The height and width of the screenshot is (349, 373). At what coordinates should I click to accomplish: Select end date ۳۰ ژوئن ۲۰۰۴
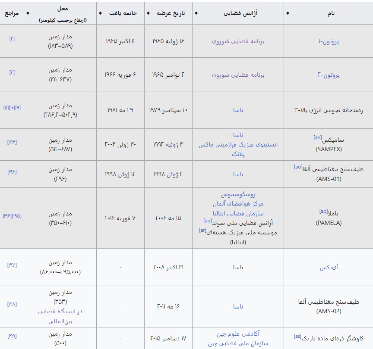coord(120,145)
